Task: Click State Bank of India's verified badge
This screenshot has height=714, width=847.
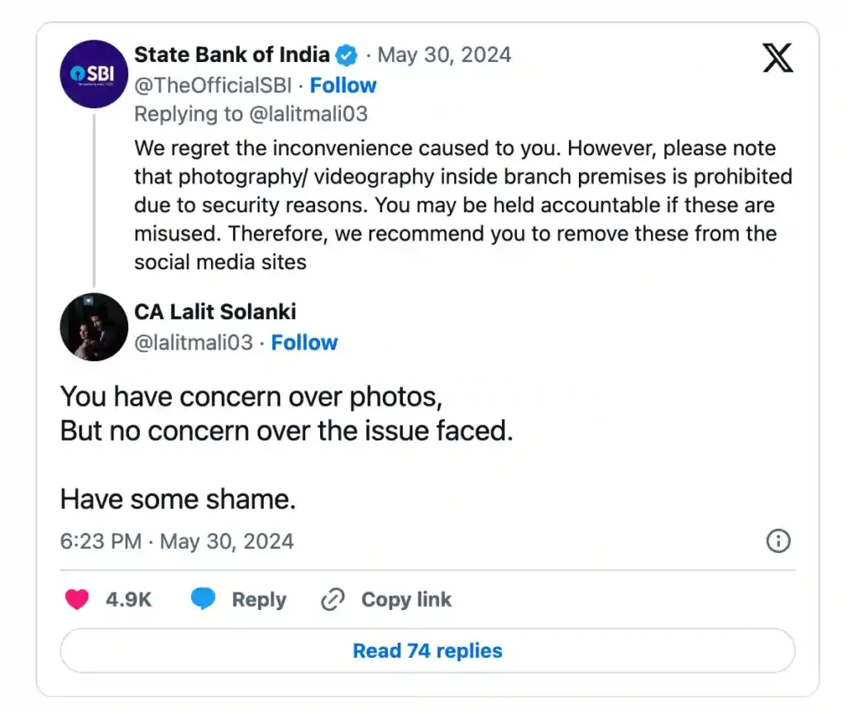Action: (347, 55)
